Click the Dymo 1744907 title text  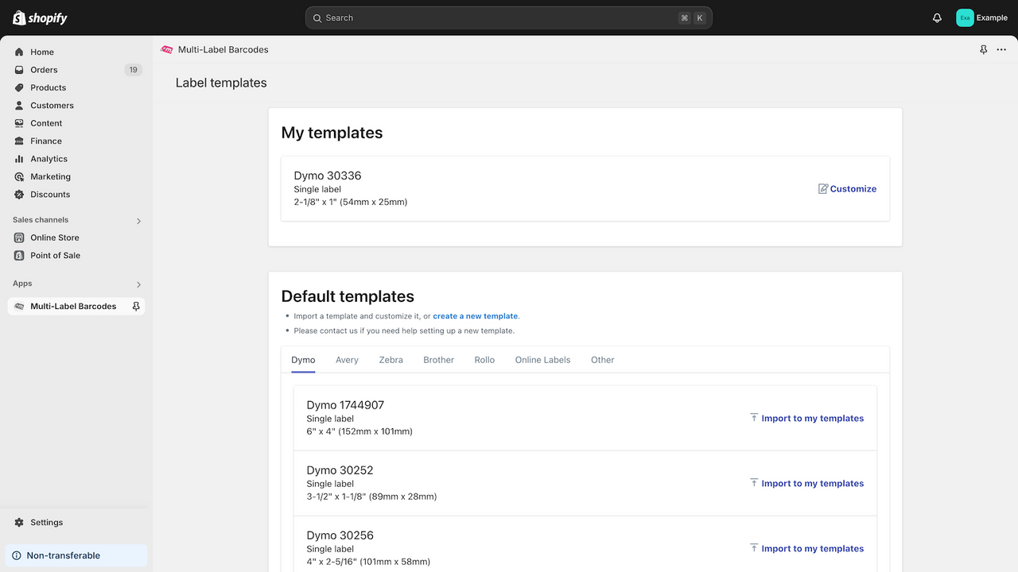(345, 405)
